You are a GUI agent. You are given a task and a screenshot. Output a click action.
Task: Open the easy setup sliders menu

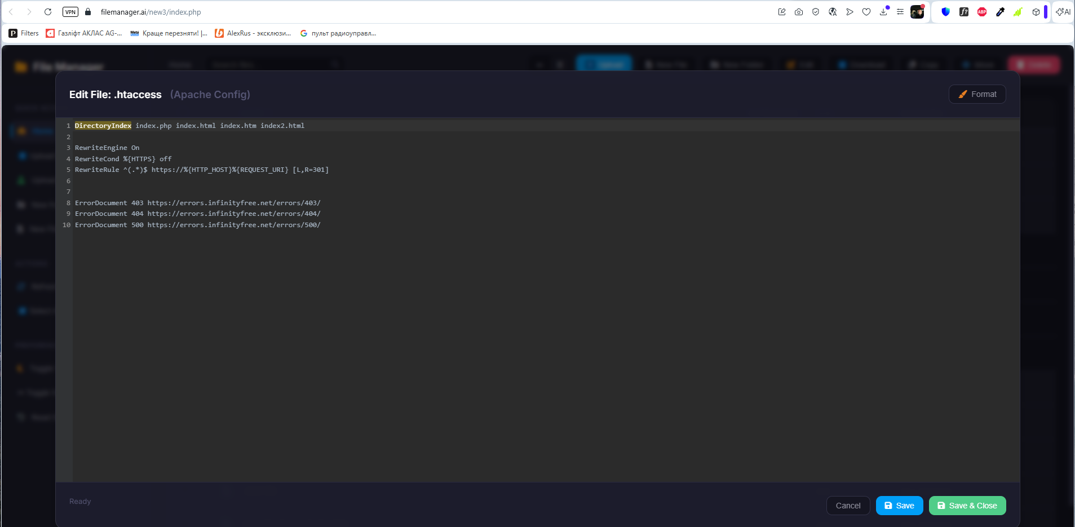(x=900, y=12)
